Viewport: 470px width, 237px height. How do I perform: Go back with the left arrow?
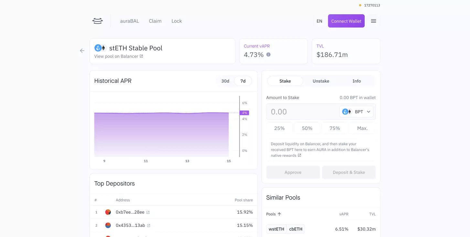point(82,51)
